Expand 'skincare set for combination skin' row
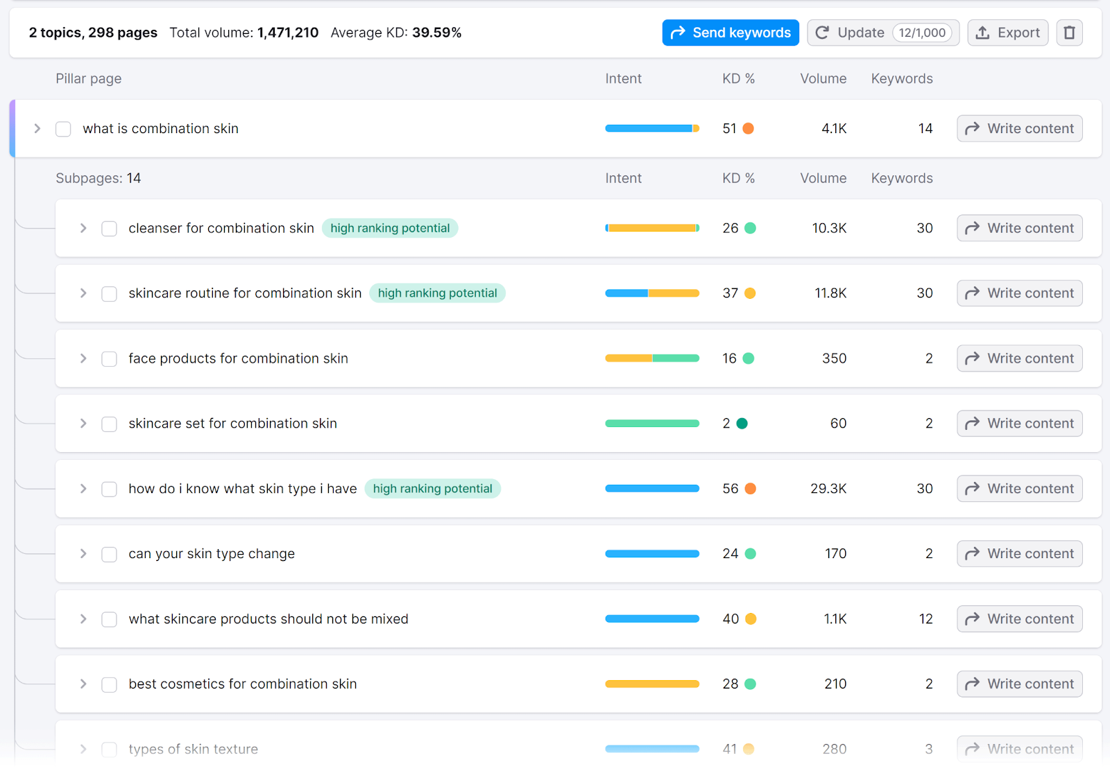 tap(83, 424)
